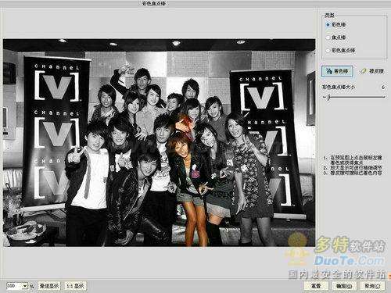Click the 重置 reset button
The height and width of the screenshot is (293, 391).
[x=316, y=286]
